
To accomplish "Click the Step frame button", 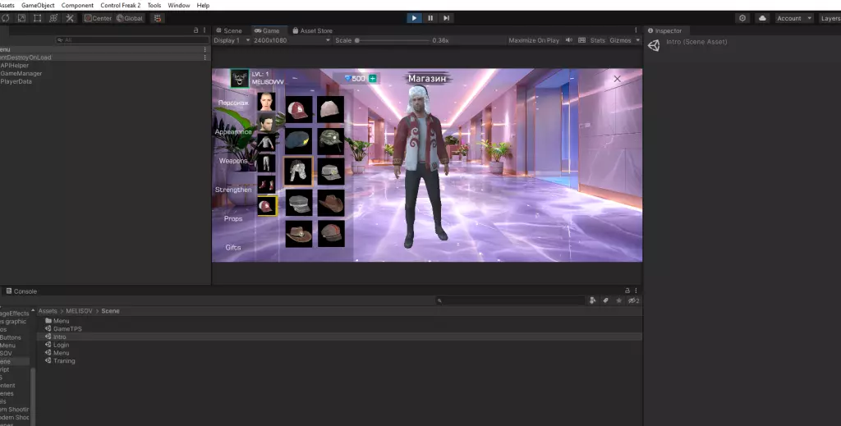I will coord(447,18).
